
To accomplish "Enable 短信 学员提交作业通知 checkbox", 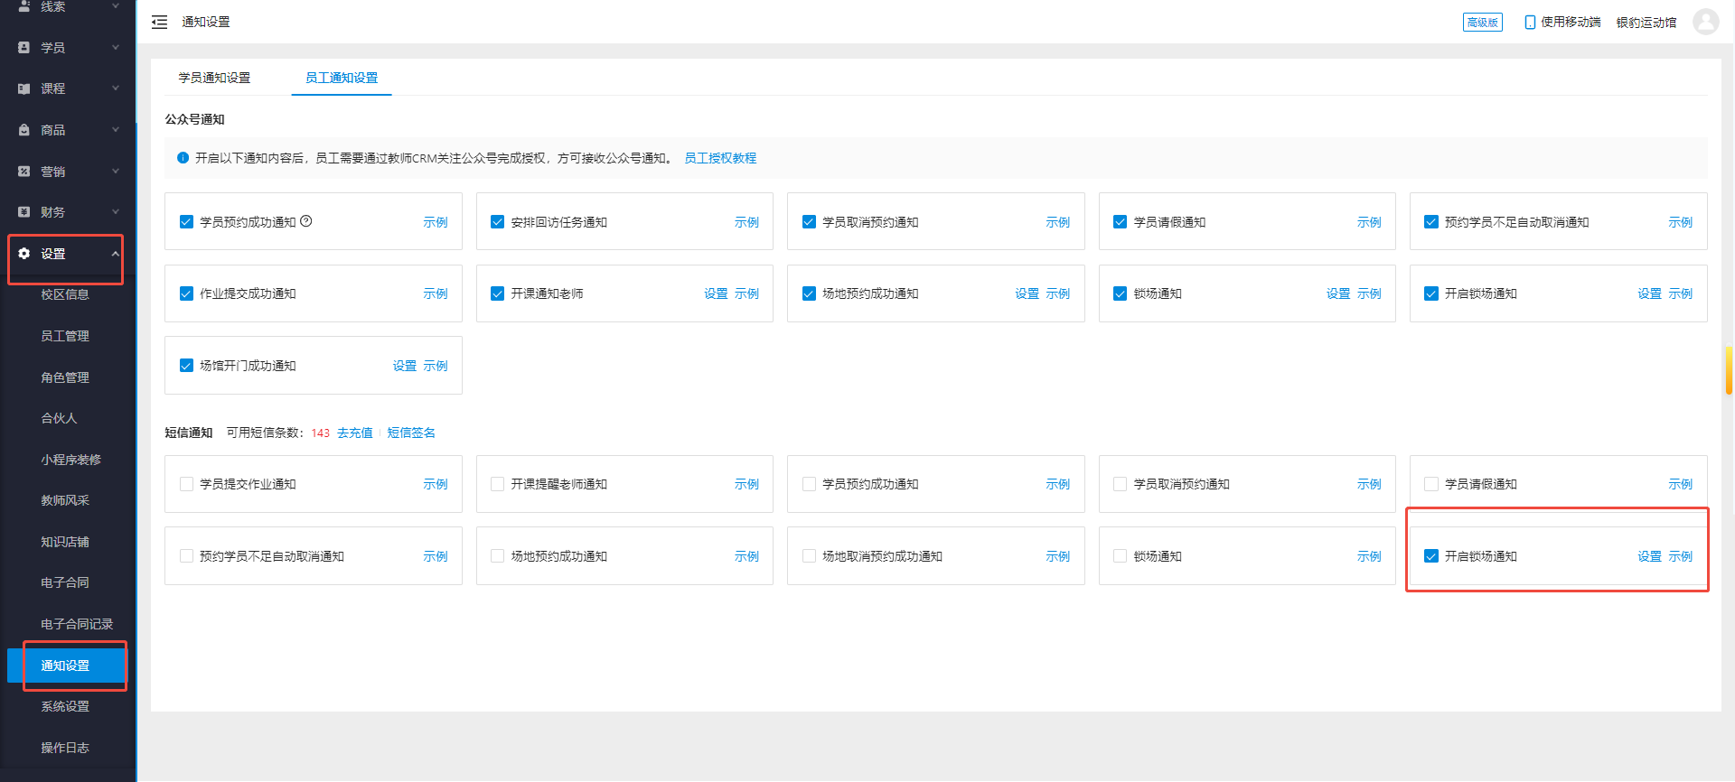I will [x=186, y=484].
